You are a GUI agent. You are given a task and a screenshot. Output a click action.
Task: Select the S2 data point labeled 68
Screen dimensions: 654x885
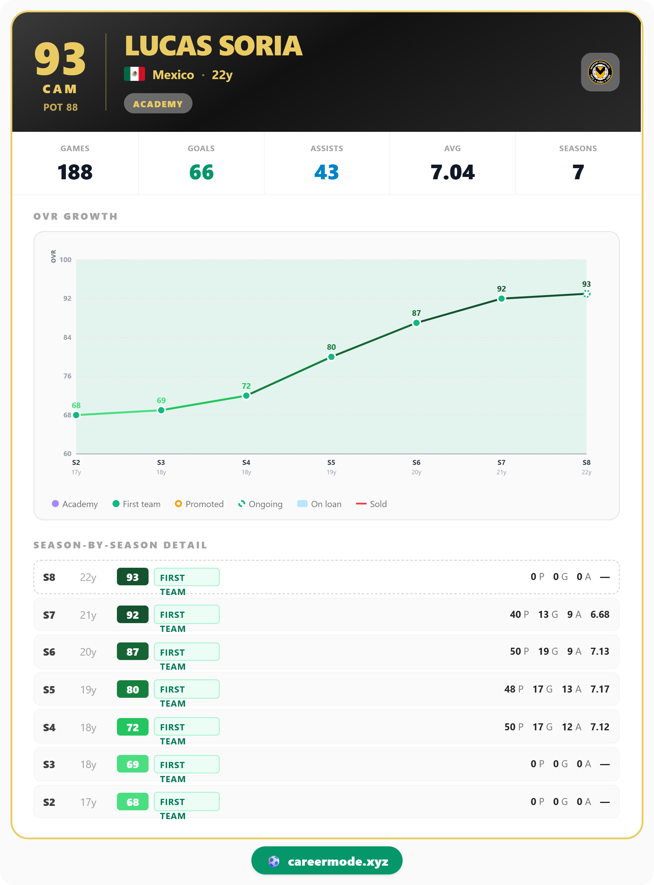pyautogui.click(x=76, y=415)
